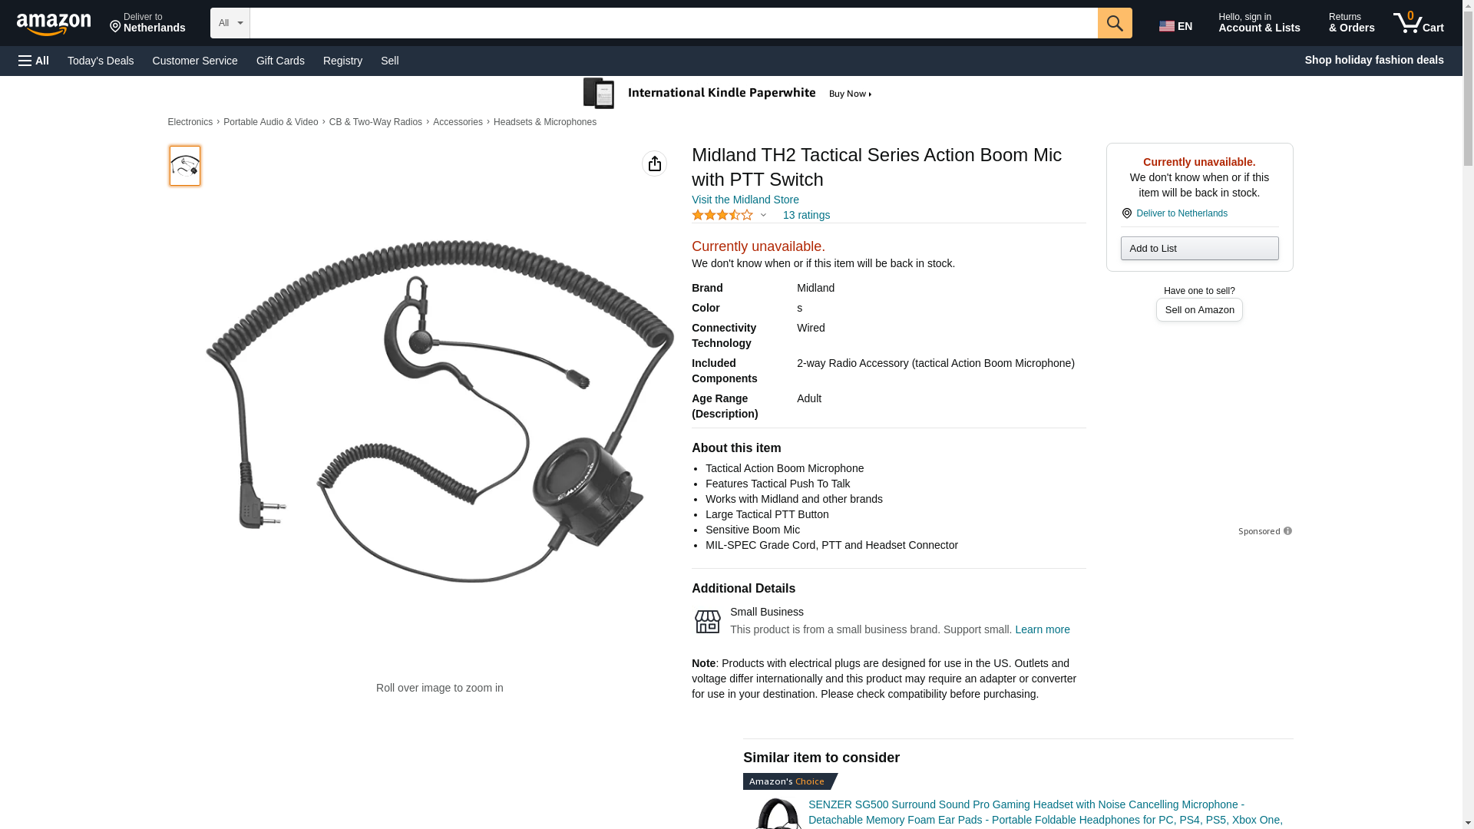This screenshot has height=829, width=1474.
Task: Click the magnifying glass search button
Action: click(1115, 23)
